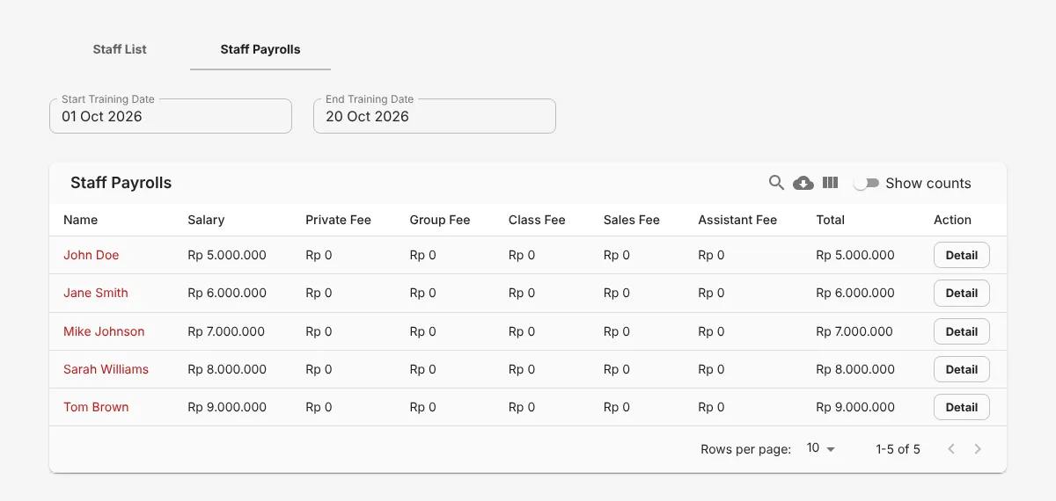Click the Start Training Date field
Image resolution: width=1056 pixels, height=501 pixels.
(x=171, y=116)
